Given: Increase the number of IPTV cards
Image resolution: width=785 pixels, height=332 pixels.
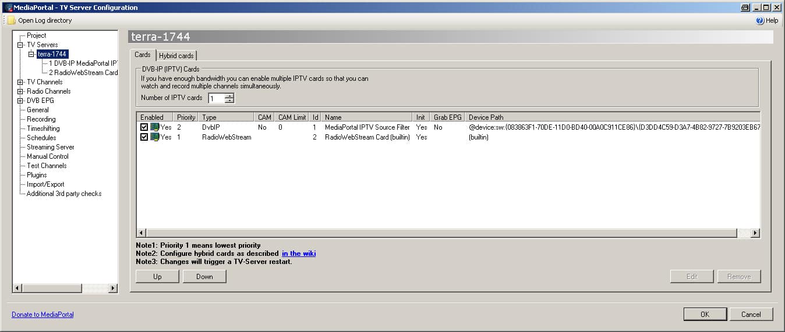Looking at the screenshot, I should point(229,96).
